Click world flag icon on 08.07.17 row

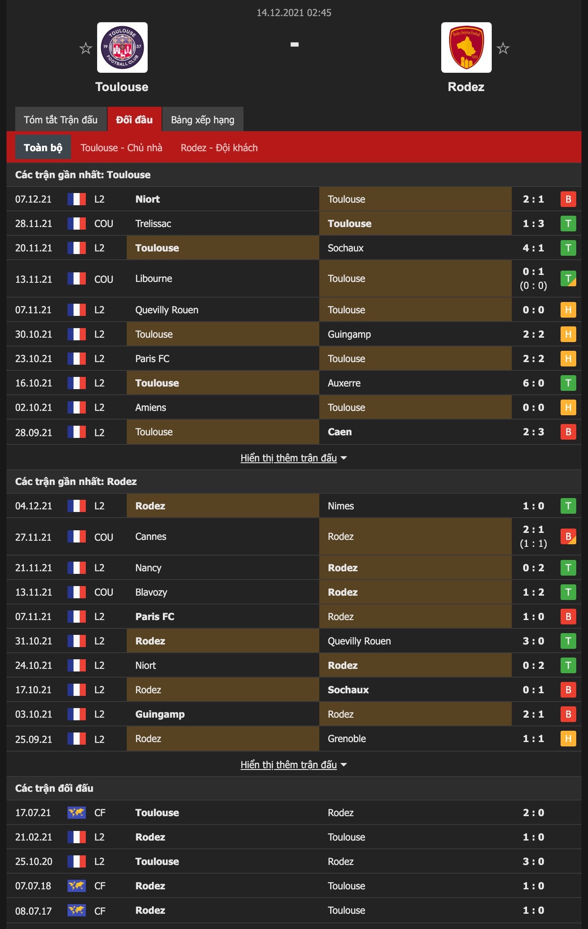pyautogui.click(x=77, y=910)
